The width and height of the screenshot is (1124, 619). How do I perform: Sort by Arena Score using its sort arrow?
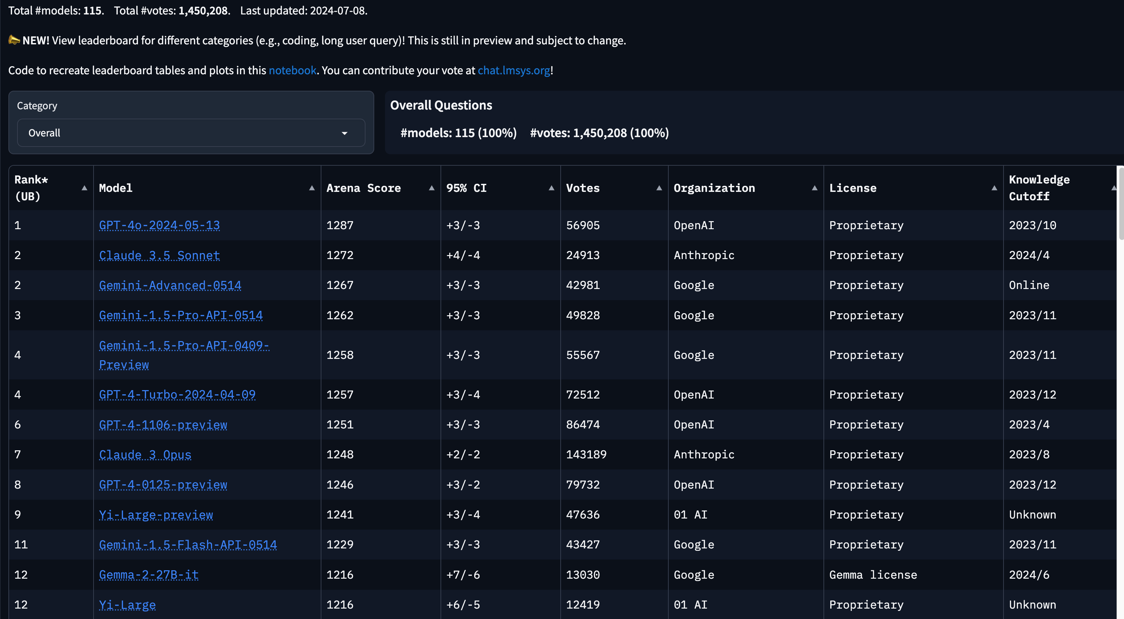tap(431, 188)
